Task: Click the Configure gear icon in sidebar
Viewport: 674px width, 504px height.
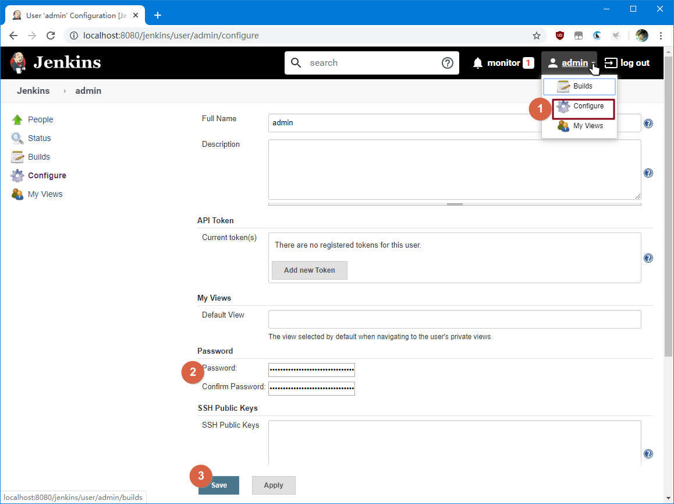Action: point(17,175)
